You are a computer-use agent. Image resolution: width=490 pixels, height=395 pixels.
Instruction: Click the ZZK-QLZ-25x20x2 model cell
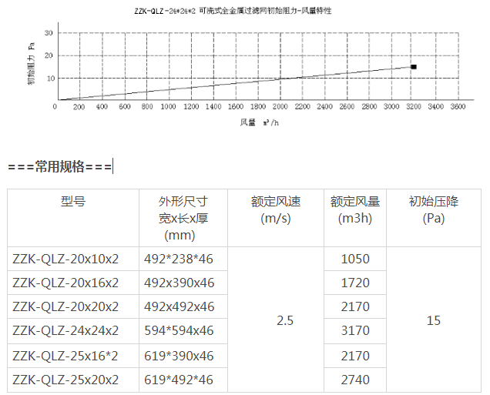[x=65, y=379]
